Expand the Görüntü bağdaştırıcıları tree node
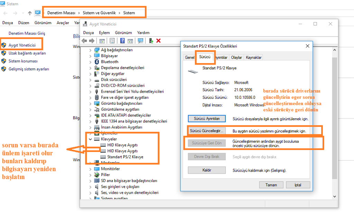 click(x=90, y=103)
